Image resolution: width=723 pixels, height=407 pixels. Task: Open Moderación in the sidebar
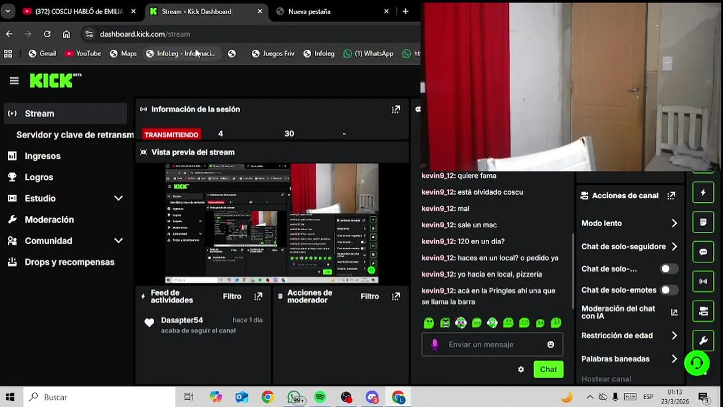[49, 219]
